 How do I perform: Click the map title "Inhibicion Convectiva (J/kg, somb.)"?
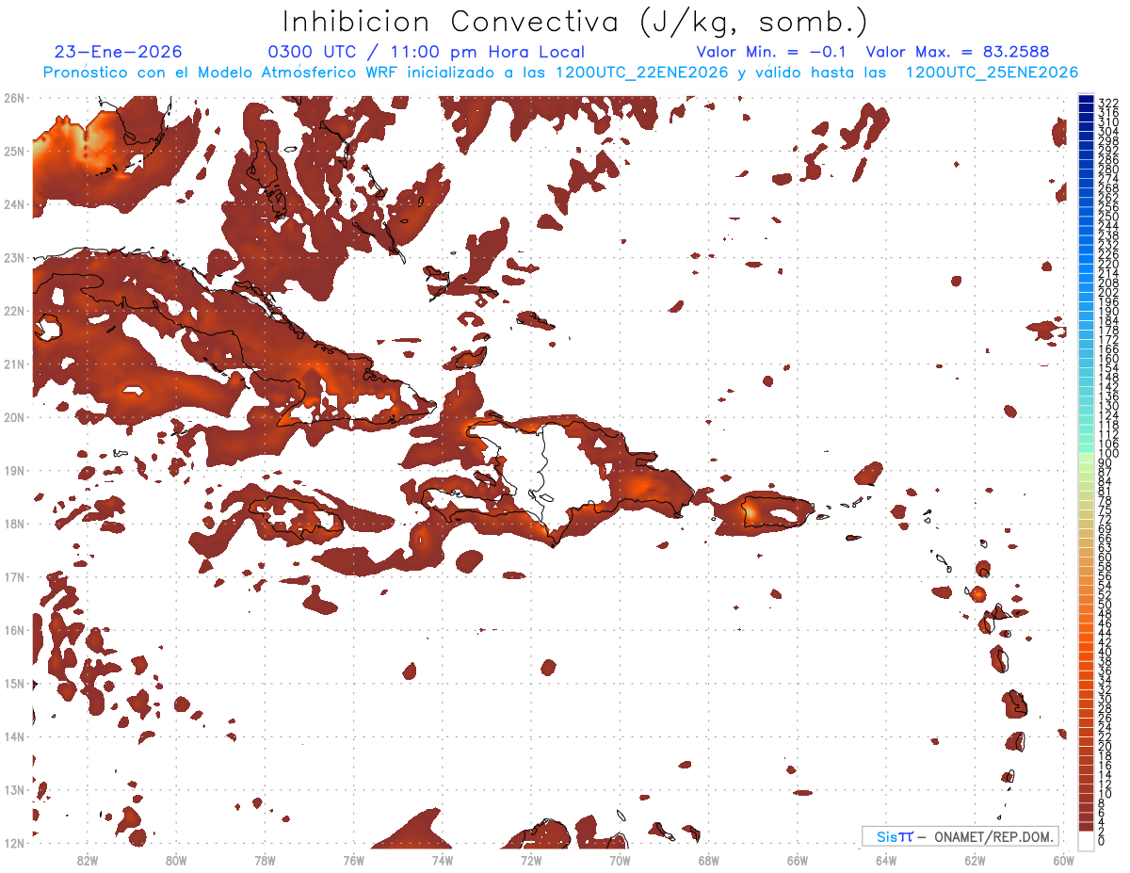(x=575, y=23)
